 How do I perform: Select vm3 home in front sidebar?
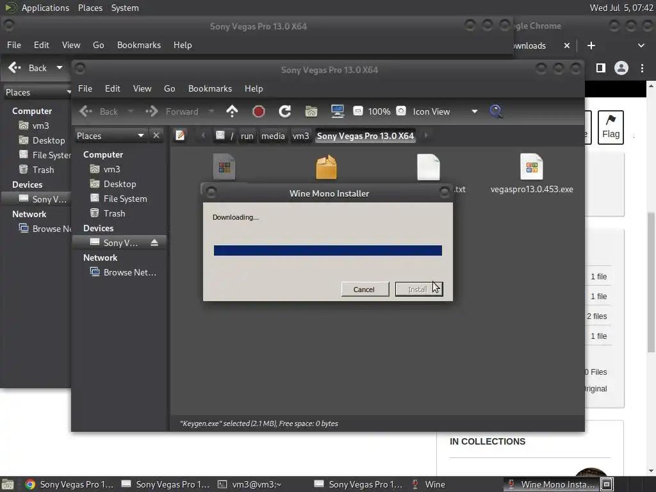coord(111,169)
